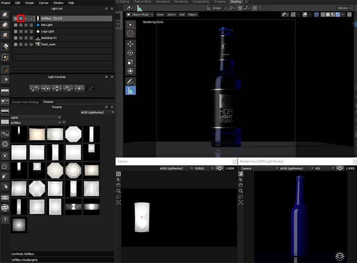Select the Annotate pencil tool
The height and width of the screenshot is (263, 357).
click(130, 81)
